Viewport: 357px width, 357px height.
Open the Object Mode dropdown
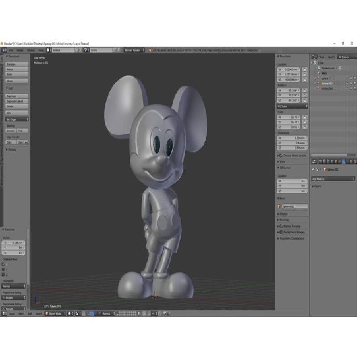pyautogui.click(x=55, y=314)
